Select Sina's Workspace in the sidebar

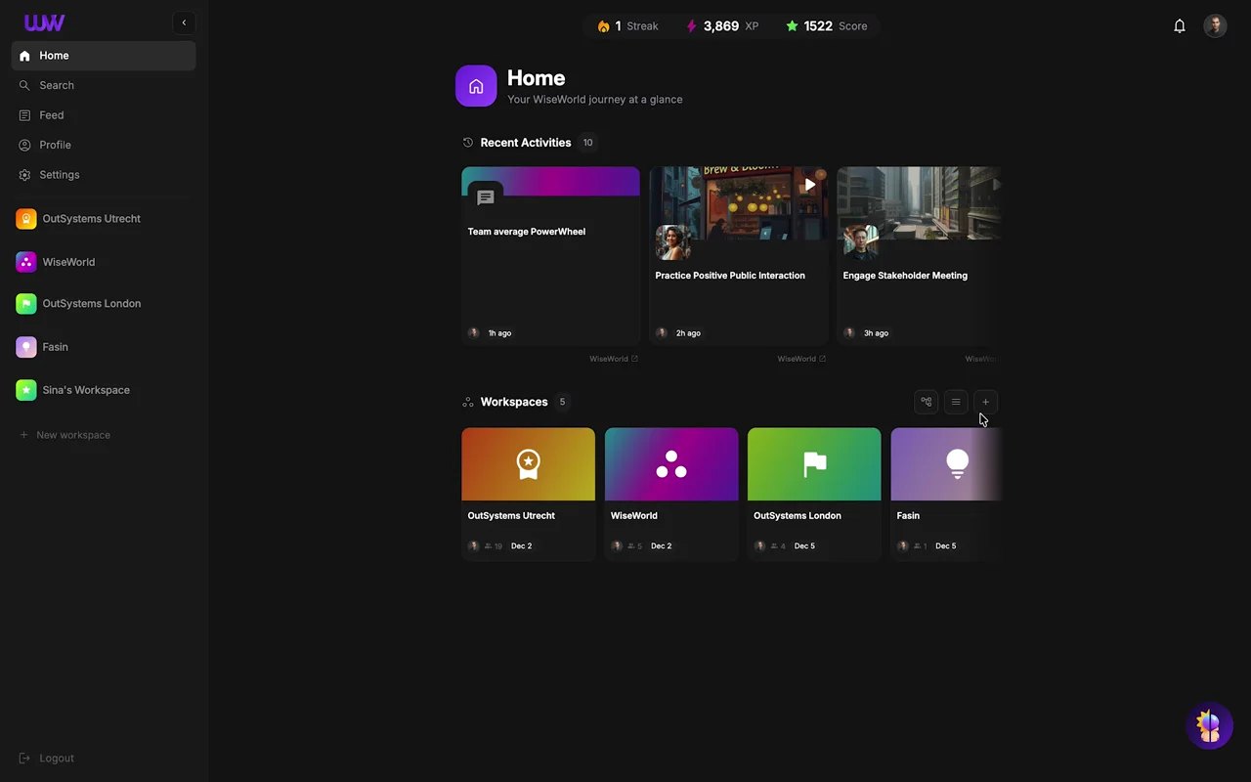click(85, 389)
